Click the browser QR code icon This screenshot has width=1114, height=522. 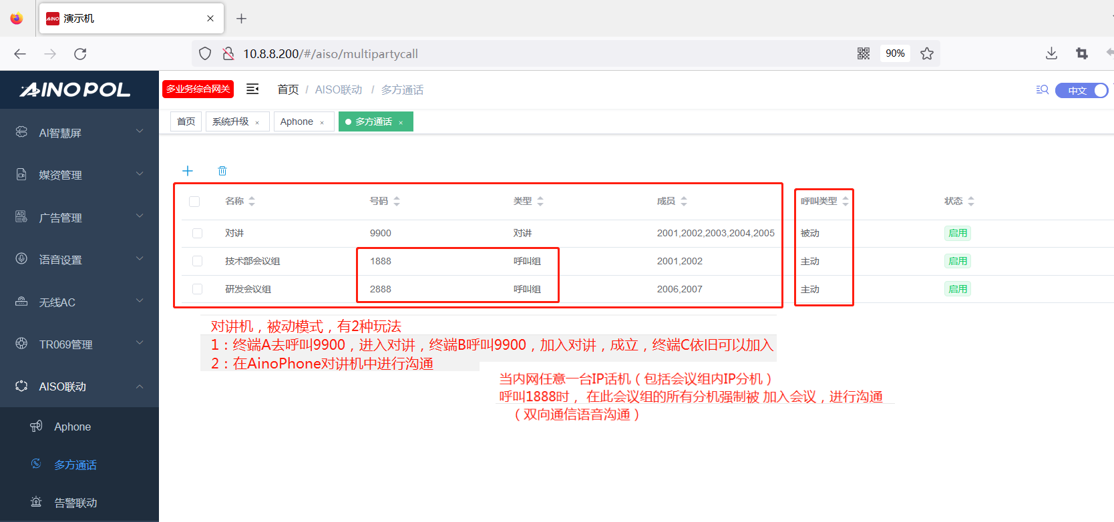[864, 53]
